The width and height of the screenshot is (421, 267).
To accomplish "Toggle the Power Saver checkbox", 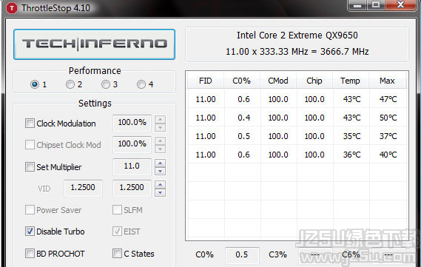I will [x=30, y=210].
